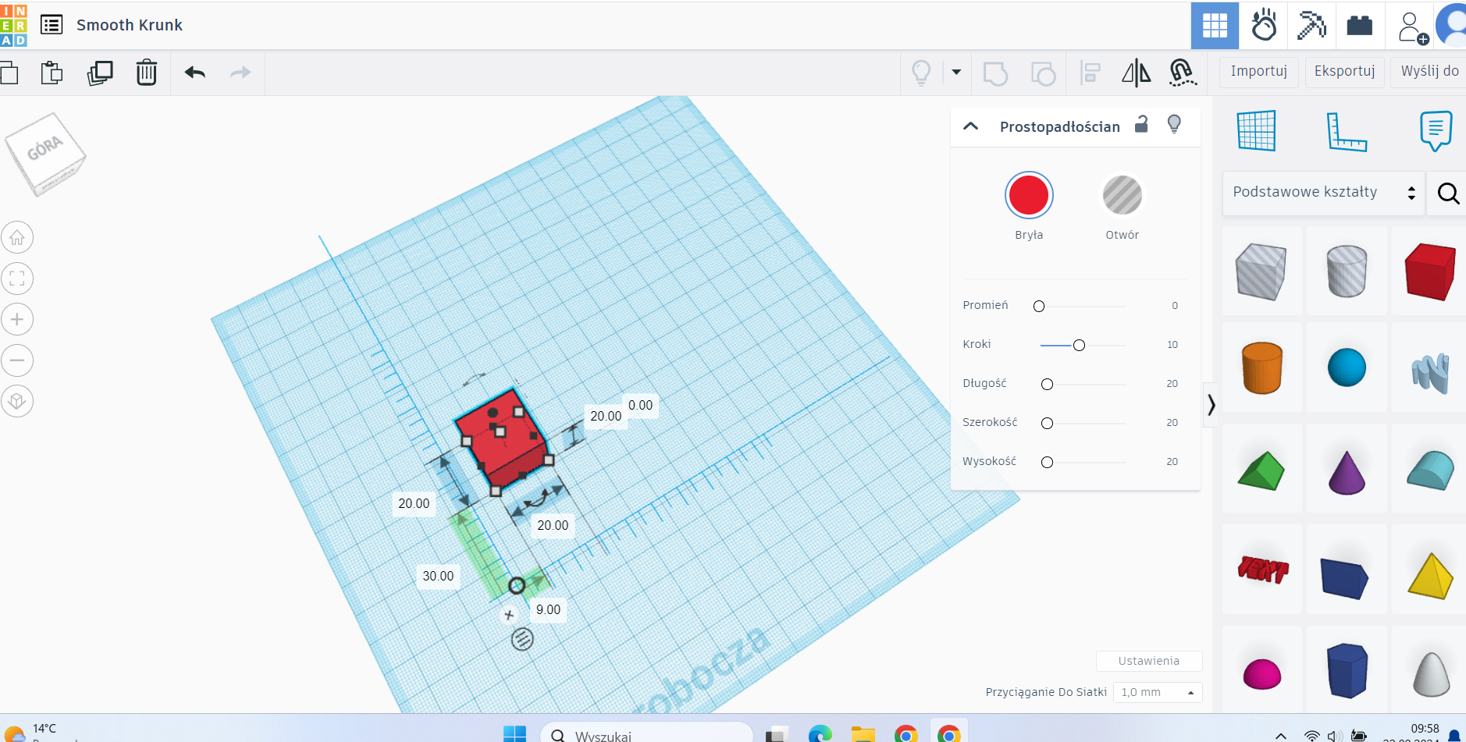Open the Podstawowe kształty shapes dropdown
This screenshot has width=1466, height=742.
click(x=1323, y=193)
